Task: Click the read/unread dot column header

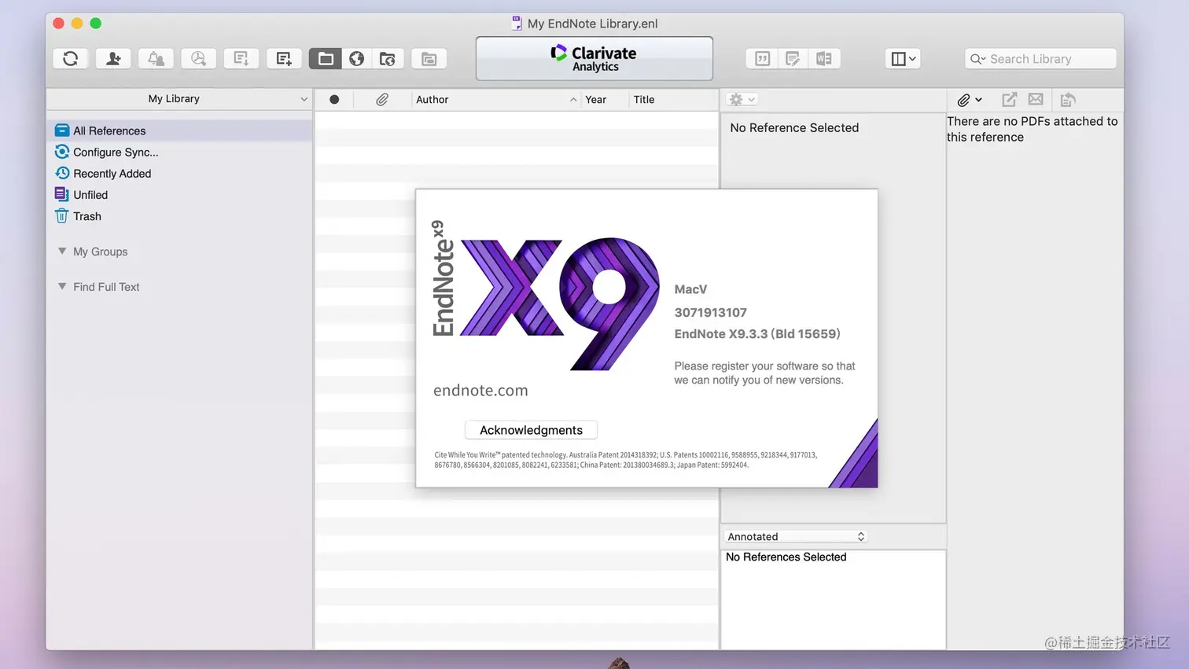Action: pos(334,100)
